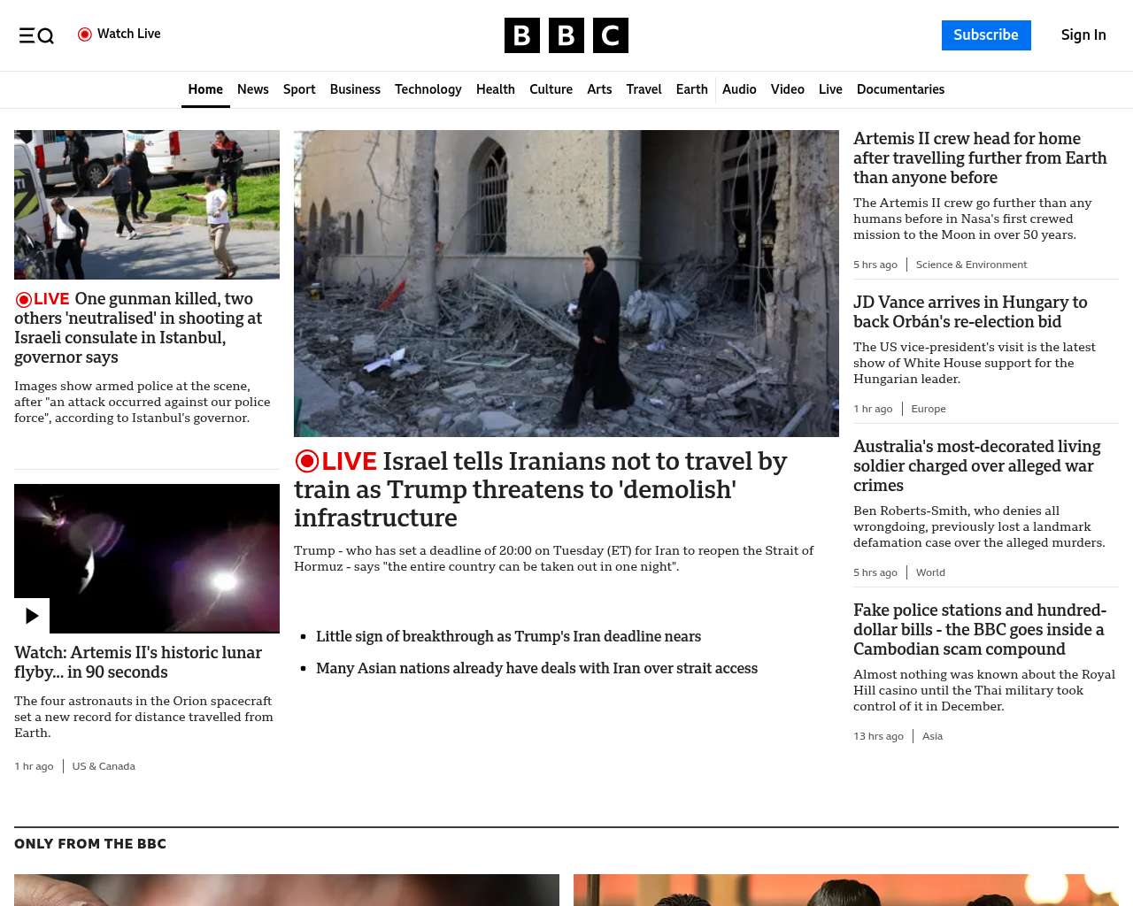Click '5 hrs ago' beside World tag

[875, 572]
